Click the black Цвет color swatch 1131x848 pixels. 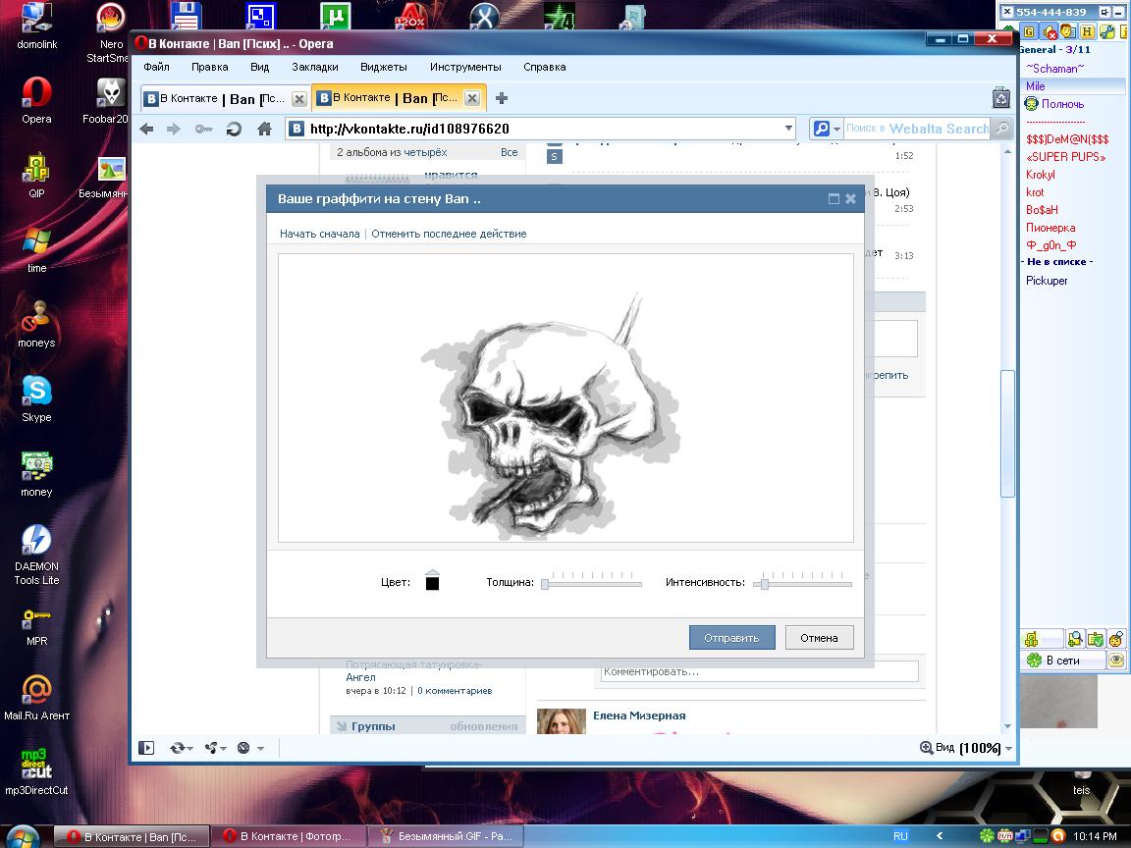[x=432, y=583]
